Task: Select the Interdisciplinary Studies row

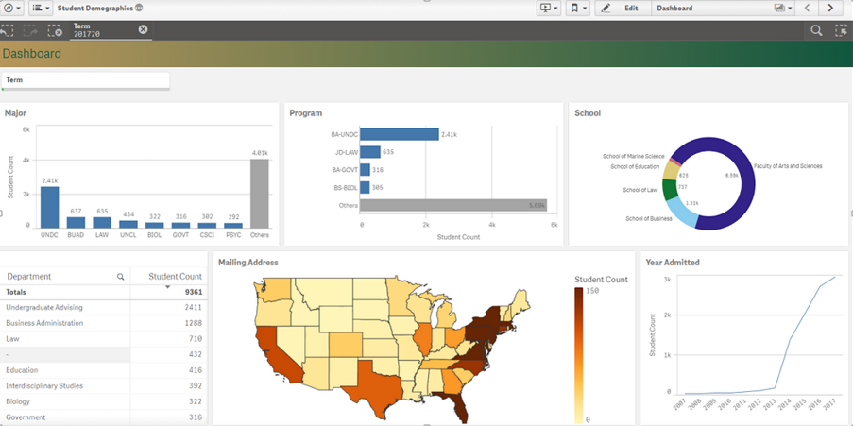Action: [103, 385]
